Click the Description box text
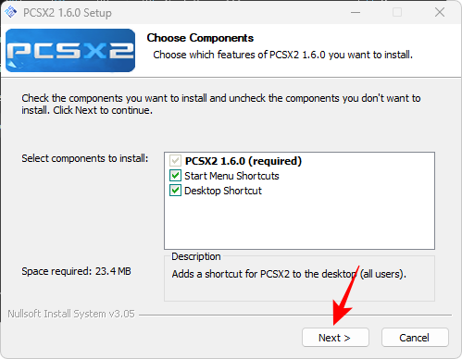Image resolution: width=462 pixels, height=359 pixels. 289,274
